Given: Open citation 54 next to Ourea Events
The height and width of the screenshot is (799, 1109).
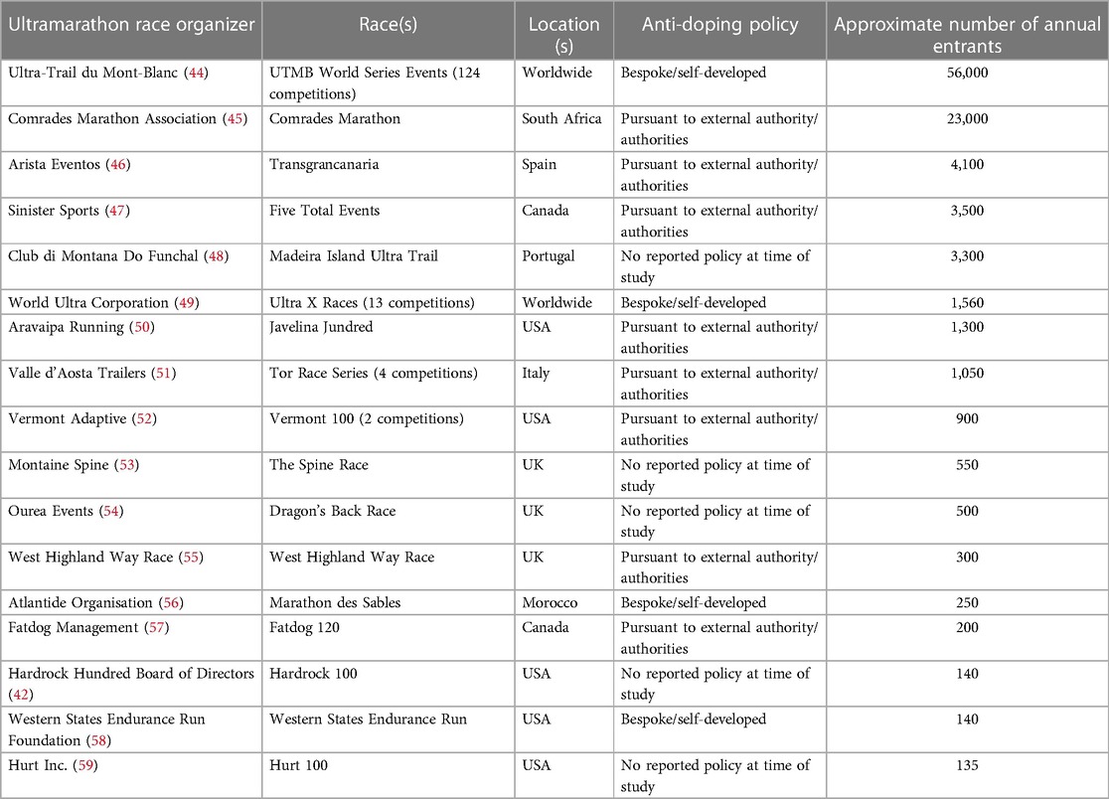Looking at the screenshot, I should [111, 511].
